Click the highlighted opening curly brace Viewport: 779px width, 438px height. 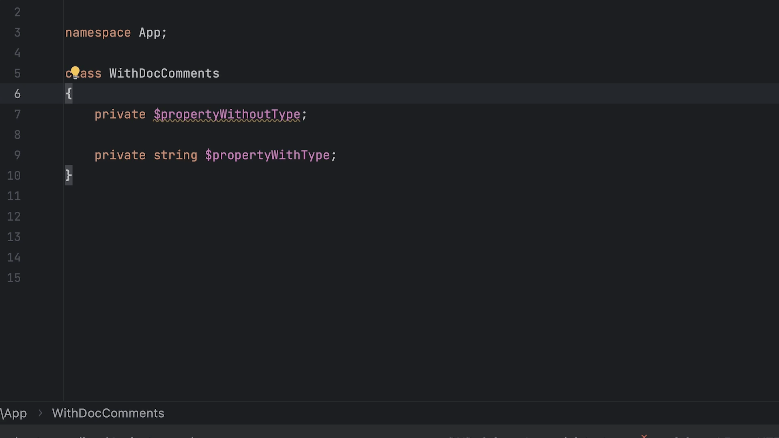[69, 94]
